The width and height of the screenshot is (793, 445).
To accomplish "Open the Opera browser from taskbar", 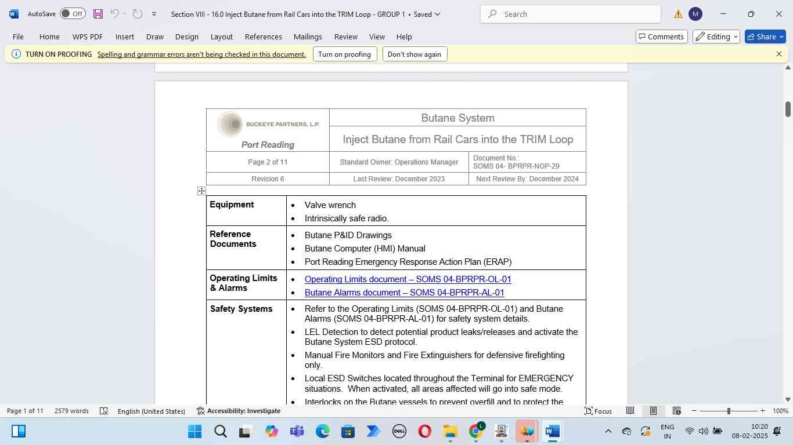I will click(425, 432).
